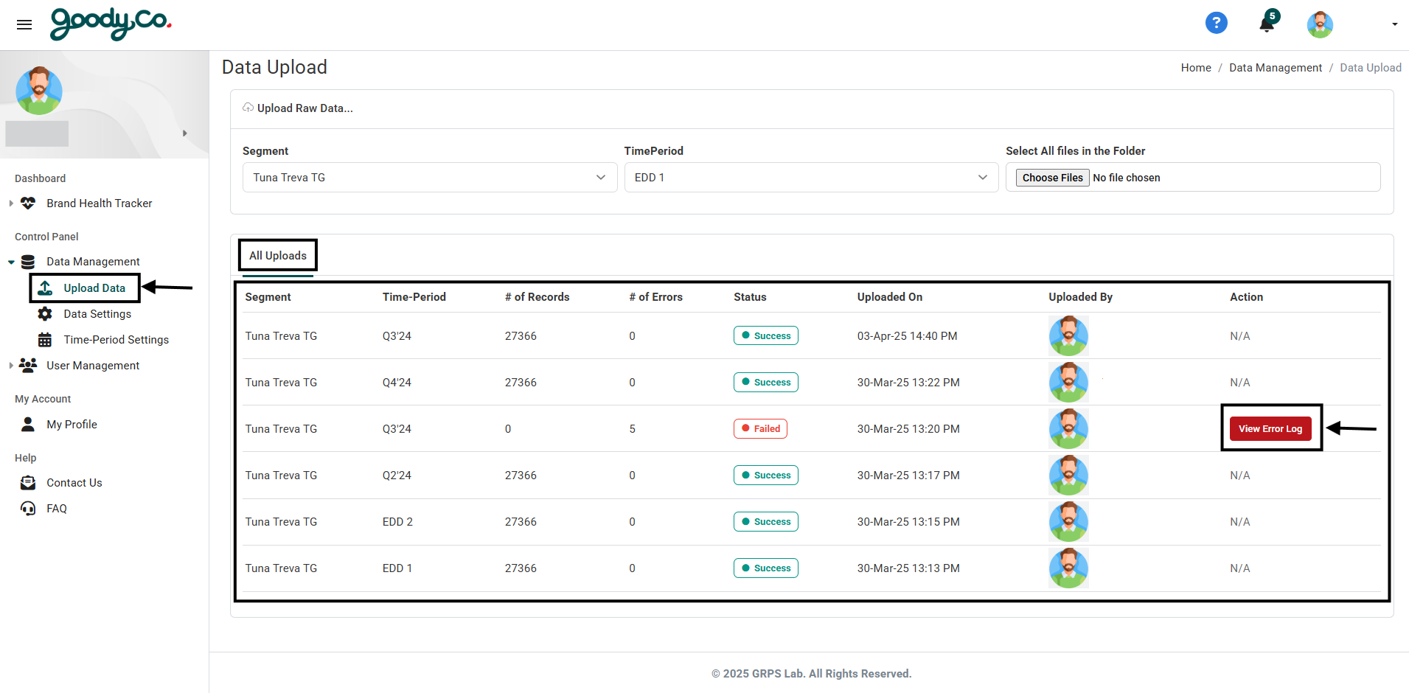1409x693 pixels.
Task: Open the notifications bell icon
Action: point(1267,24)
